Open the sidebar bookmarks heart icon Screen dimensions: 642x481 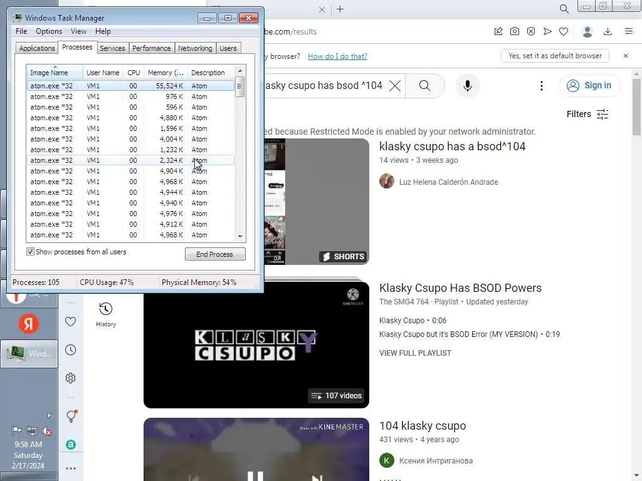[x=70, y=322]
